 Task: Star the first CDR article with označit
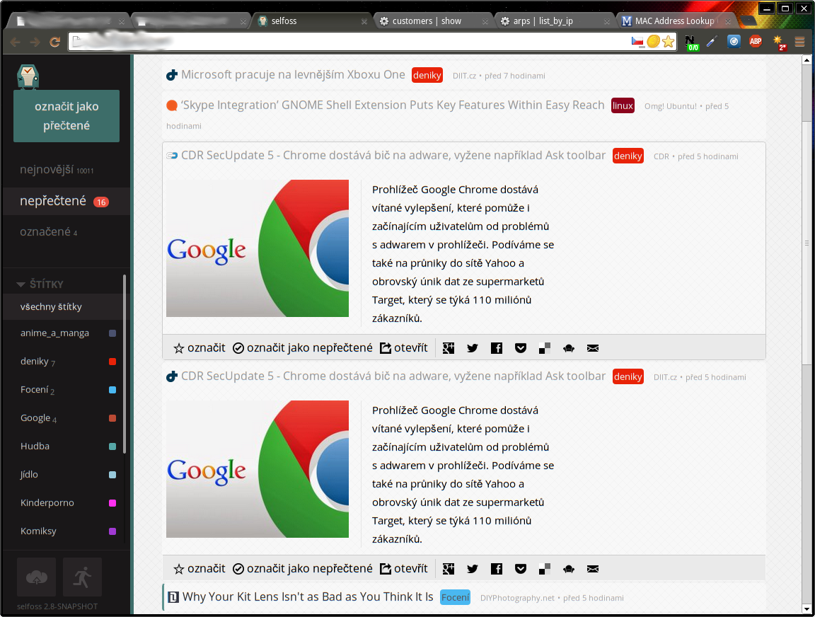click(200, 348)
